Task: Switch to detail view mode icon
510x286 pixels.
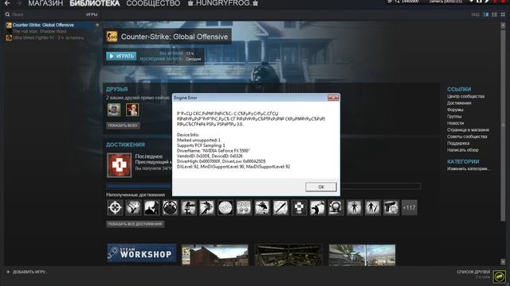Action: pyautogui.click(x=486, y=14)
